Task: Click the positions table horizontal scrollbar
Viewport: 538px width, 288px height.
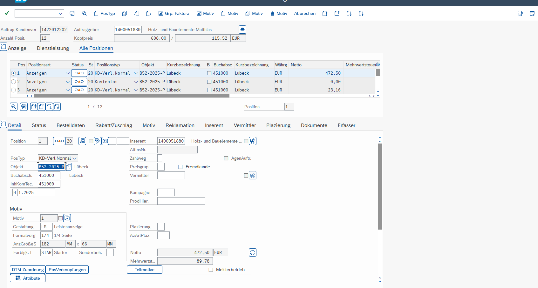Action: click(x=131, y=96)
